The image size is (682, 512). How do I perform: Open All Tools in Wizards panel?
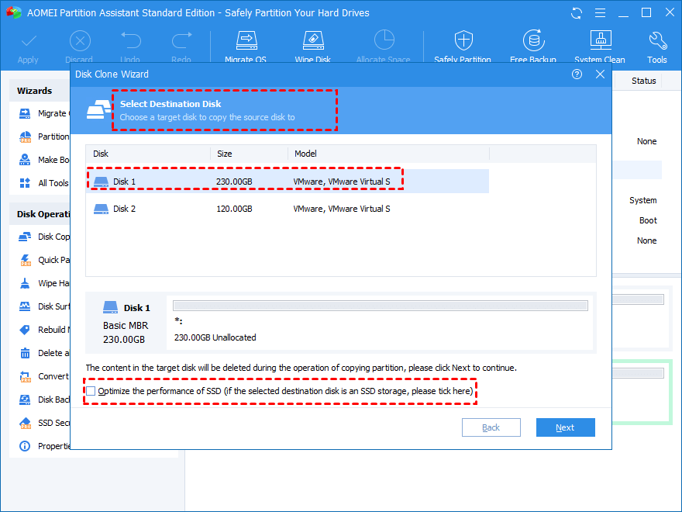pyautogui.click(x=44, y=183)
